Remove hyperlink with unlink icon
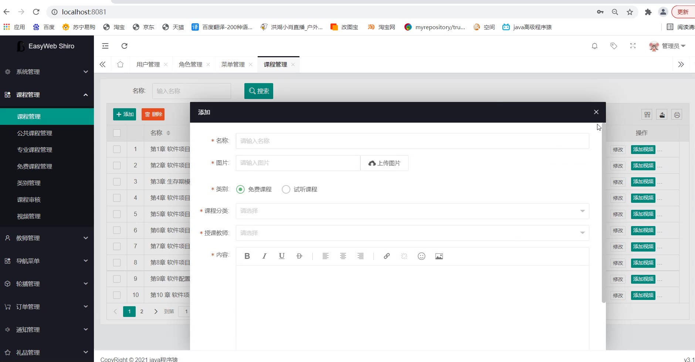This screenshot has height=362, width=695. coord(404,256)
